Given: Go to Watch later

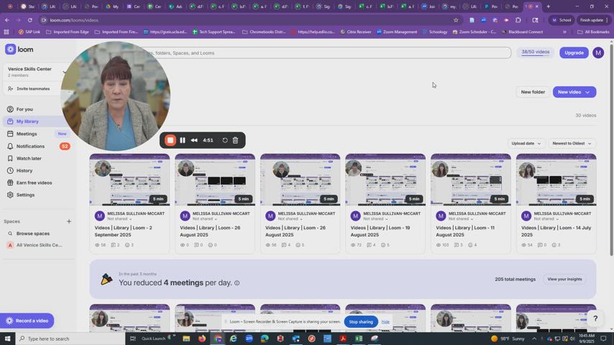Looking at the screenshot, I should [29, 159].
